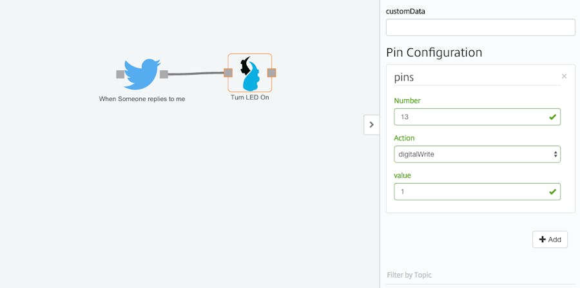The height and width of the screenshot is (288, 580).
Task: Remove the pins entry with the X
Action: click(x=564, y=76)
